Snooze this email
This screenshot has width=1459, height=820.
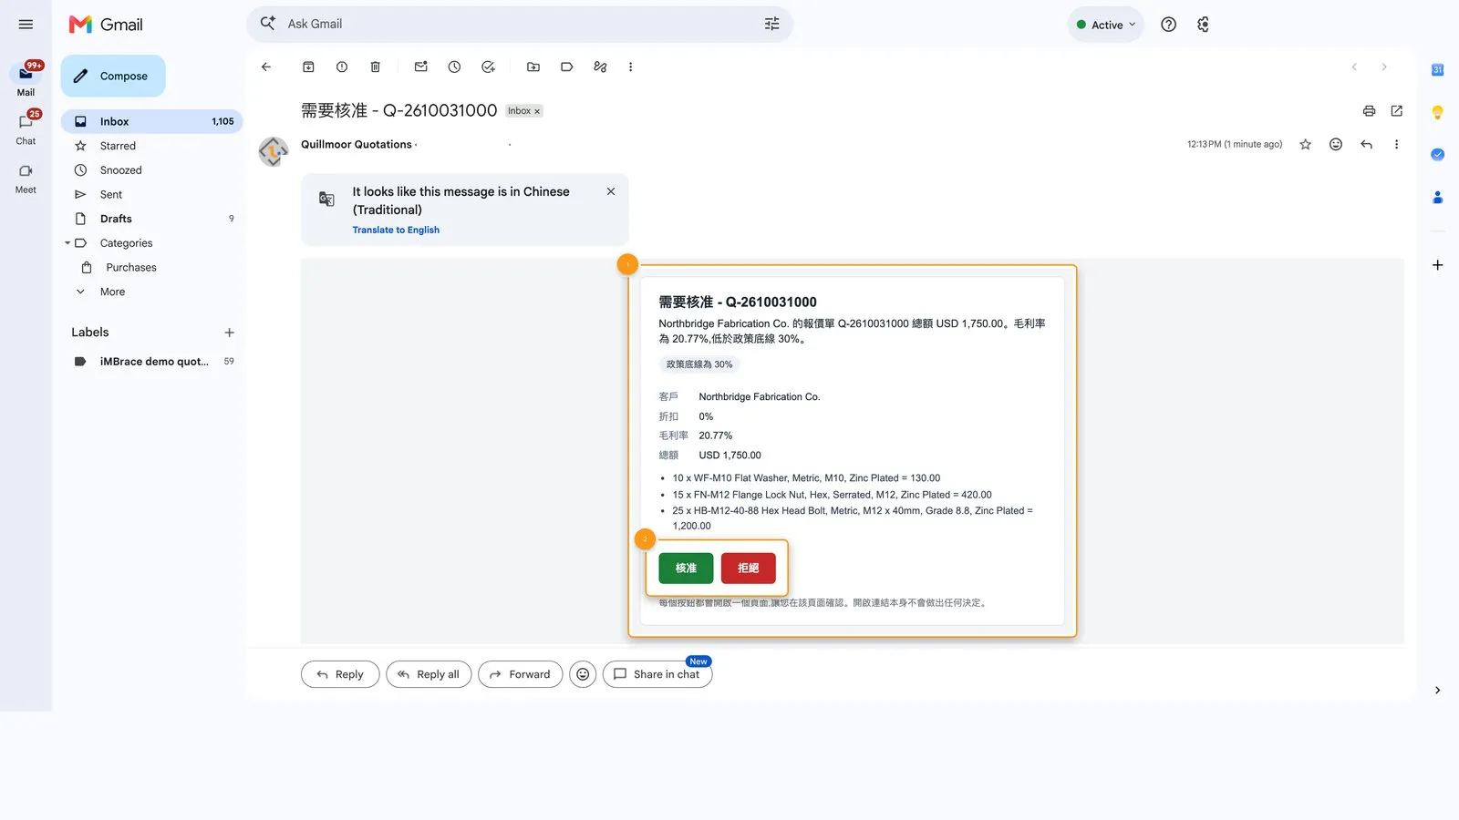pos(454,67)
